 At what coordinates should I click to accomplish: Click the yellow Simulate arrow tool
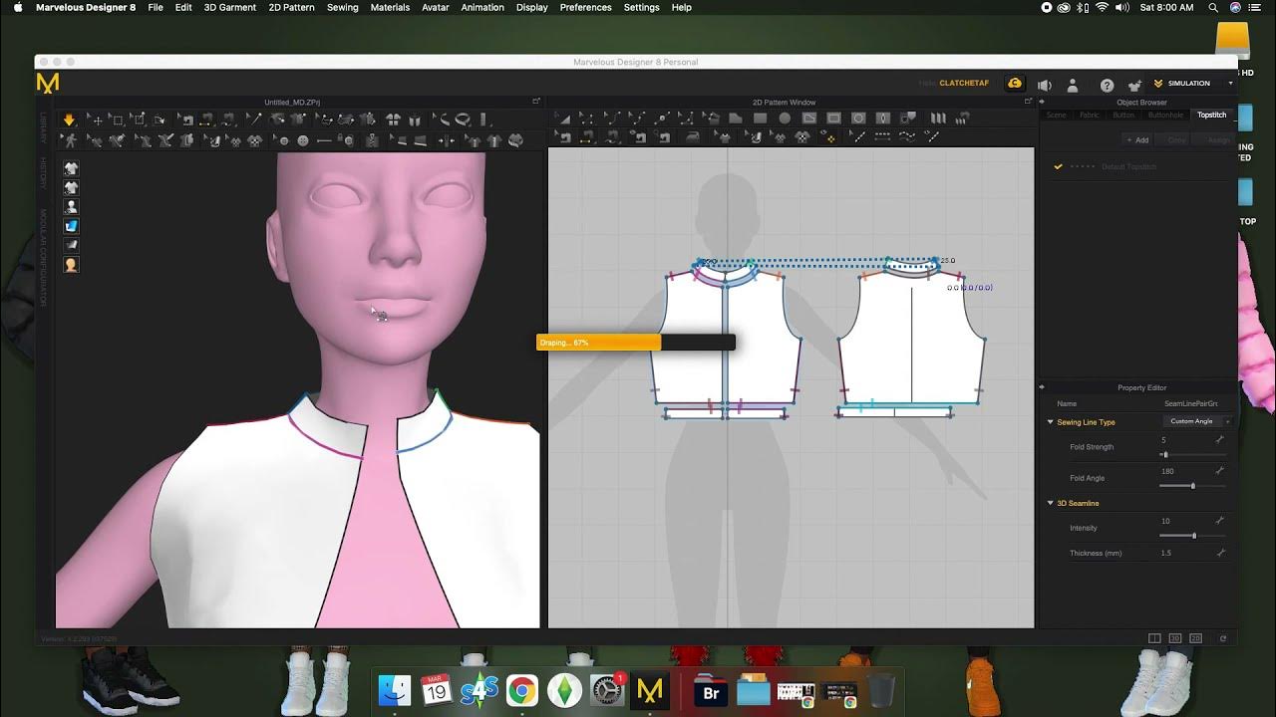tap(69, 119)
